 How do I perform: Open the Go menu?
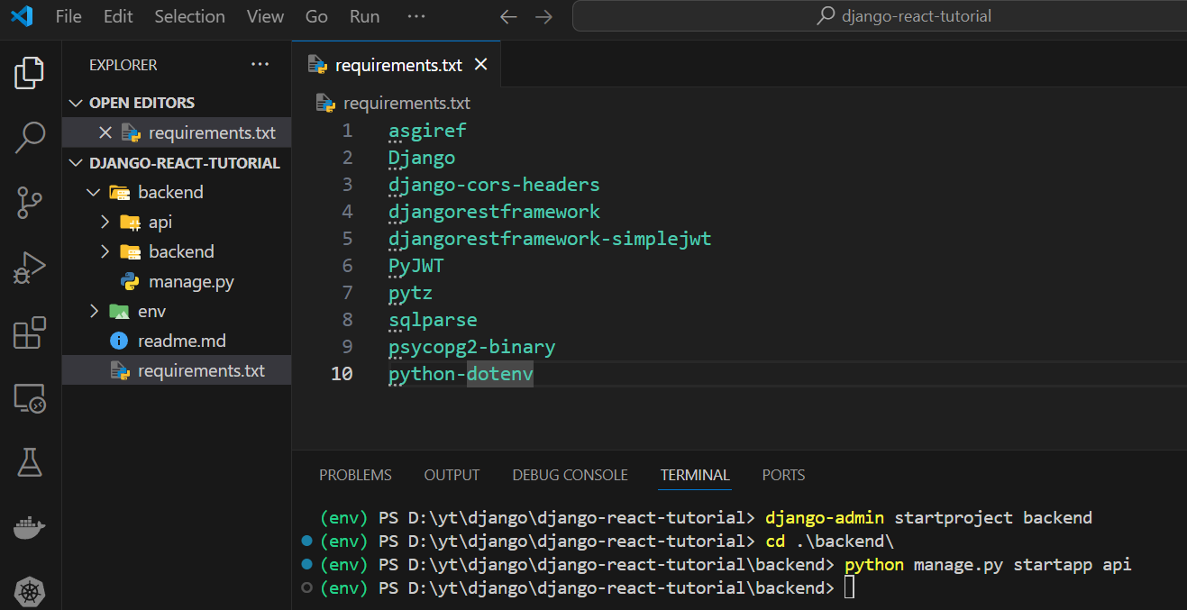[x=316, y=17]
